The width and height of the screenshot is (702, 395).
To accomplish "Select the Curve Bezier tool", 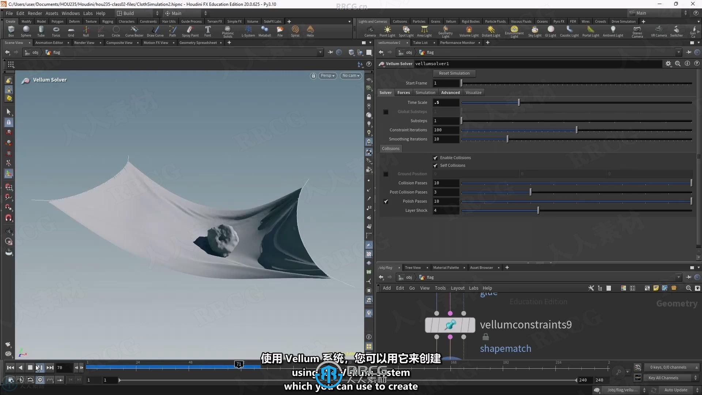I will click(134, 31).
